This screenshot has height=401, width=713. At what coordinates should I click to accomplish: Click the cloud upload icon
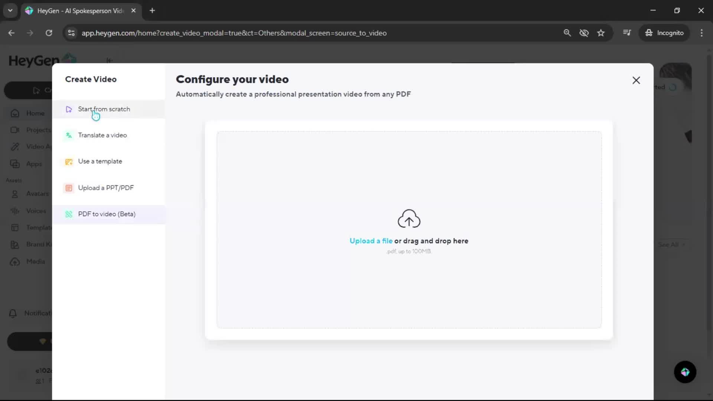[409, 218]
